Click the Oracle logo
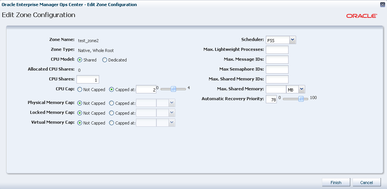This screenshot has height=189, width=387. coord(362,16)
